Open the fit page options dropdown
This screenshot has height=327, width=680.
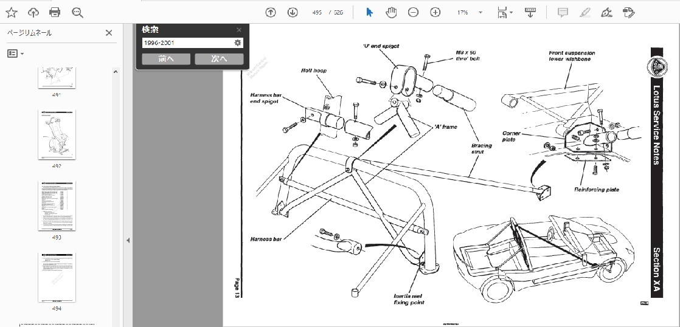[x=505, y=13]
